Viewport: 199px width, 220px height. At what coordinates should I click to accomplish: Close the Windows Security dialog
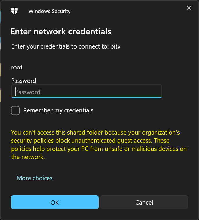(189, 8)
